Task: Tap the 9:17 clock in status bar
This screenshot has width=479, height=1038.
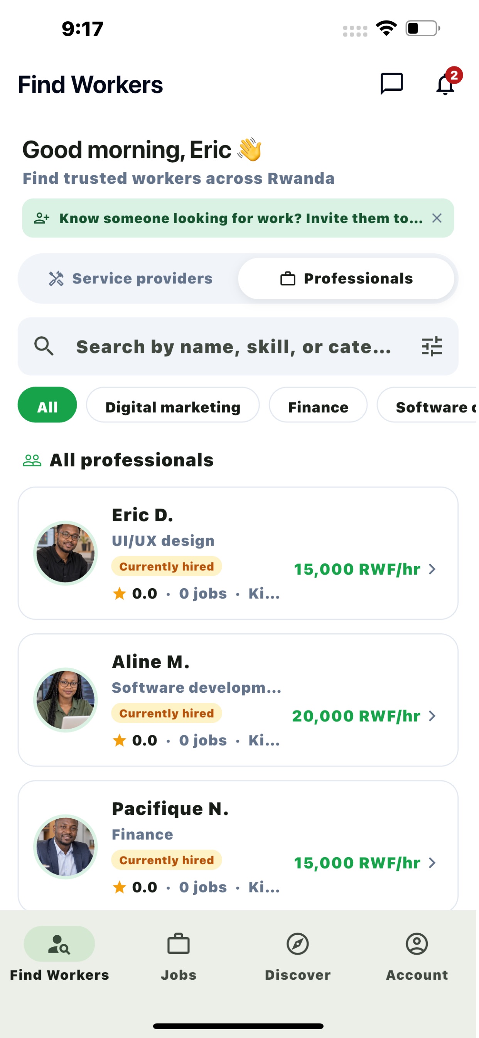Action: click(83, 29)
